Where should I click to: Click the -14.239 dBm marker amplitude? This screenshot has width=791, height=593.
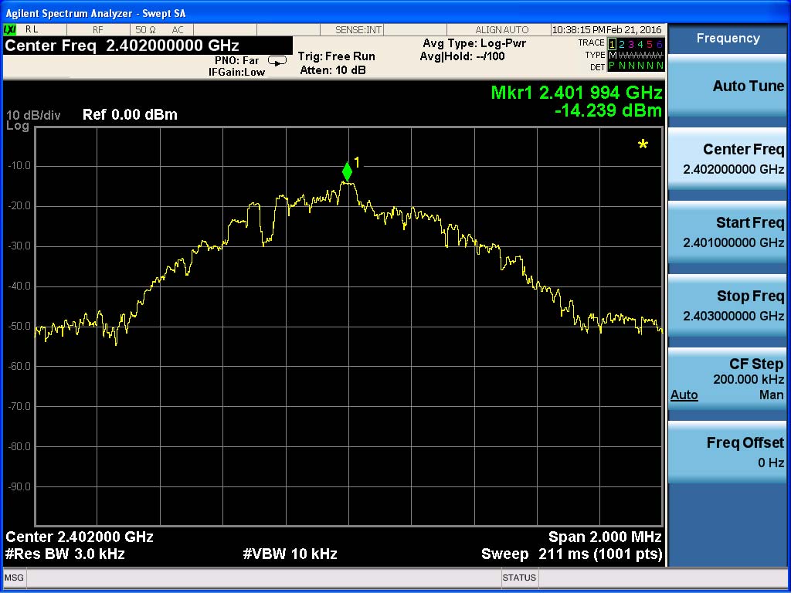(609, 110)
